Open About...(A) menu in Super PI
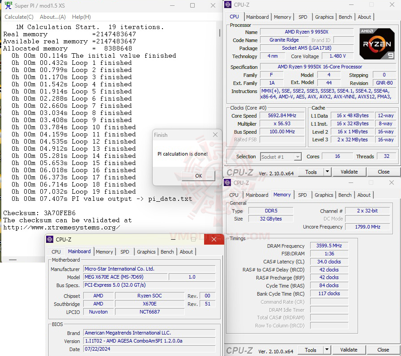The height and width of the screenshot is (356, 401). click(x=53, y=17)
